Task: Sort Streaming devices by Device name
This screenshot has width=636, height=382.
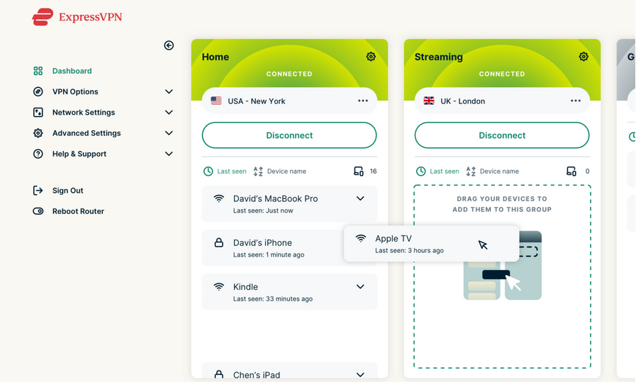Action: [492, 171]
